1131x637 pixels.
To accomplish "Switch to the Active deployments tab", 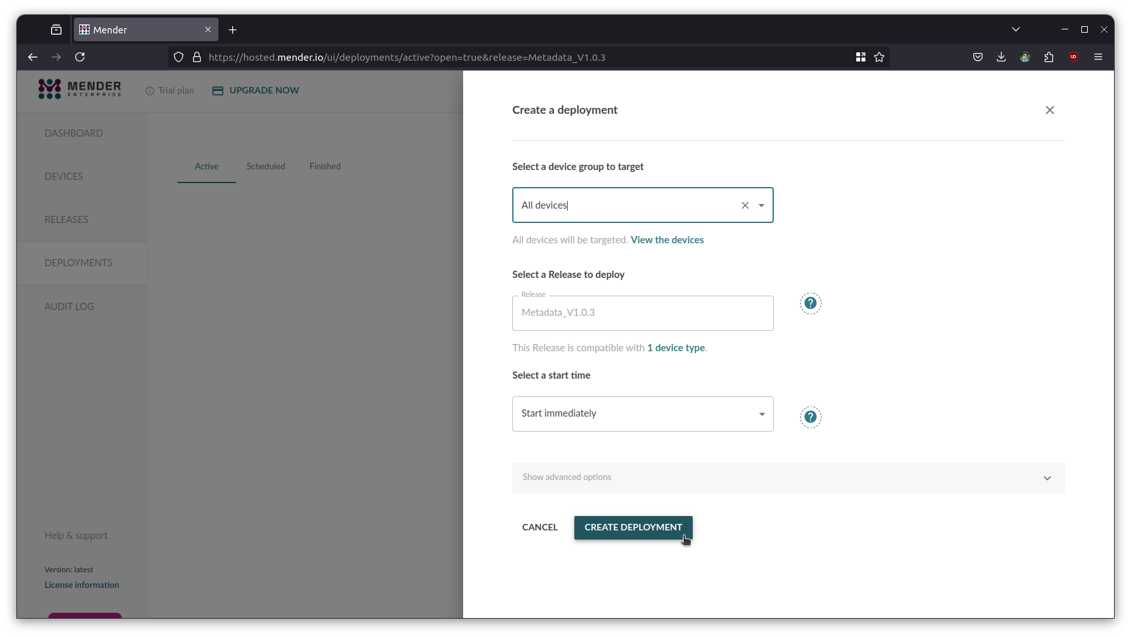I will [x=207, y=167].
